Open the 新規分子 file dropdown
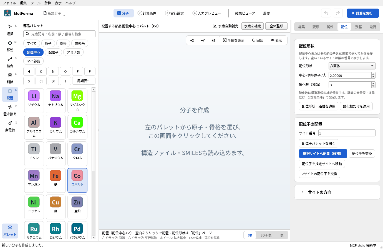 point(54,13)
